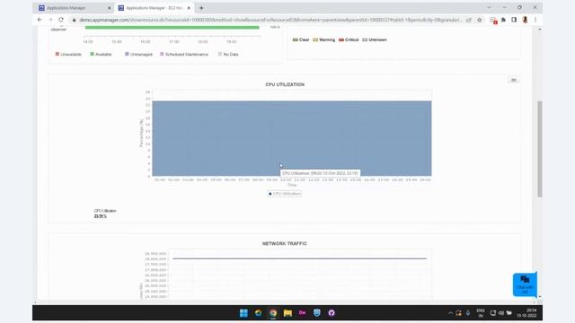The image size is (575, 323).
Task: Toggle the Clear health legend item
Action: (301, 39)
